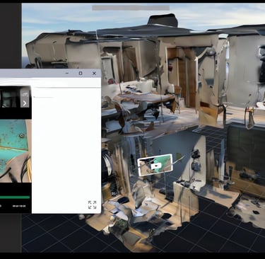265x259 pixels.
Task: Click the dark left sidebar panel
Action: tap(11, 35)
